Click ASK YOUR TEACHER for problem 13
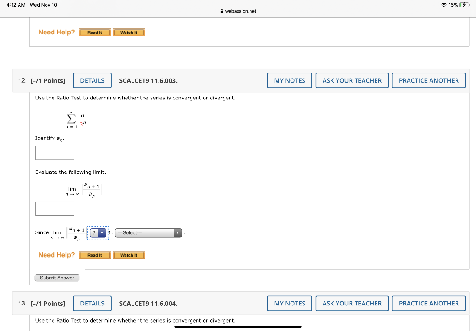Viewport: 476px width, 331px height. click(352, 303)
